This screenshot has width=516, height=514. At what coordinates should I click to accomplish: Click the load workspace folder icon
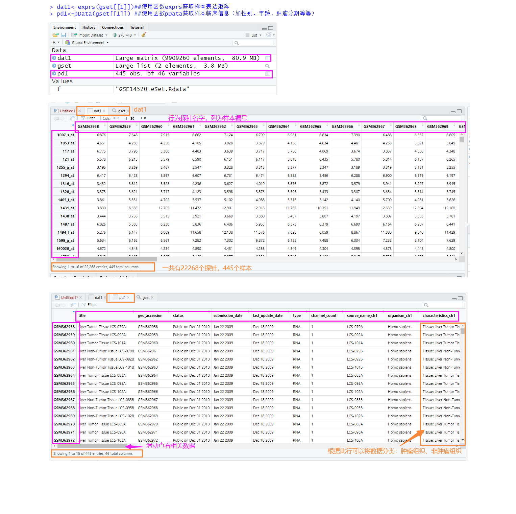tap(56, 35)
